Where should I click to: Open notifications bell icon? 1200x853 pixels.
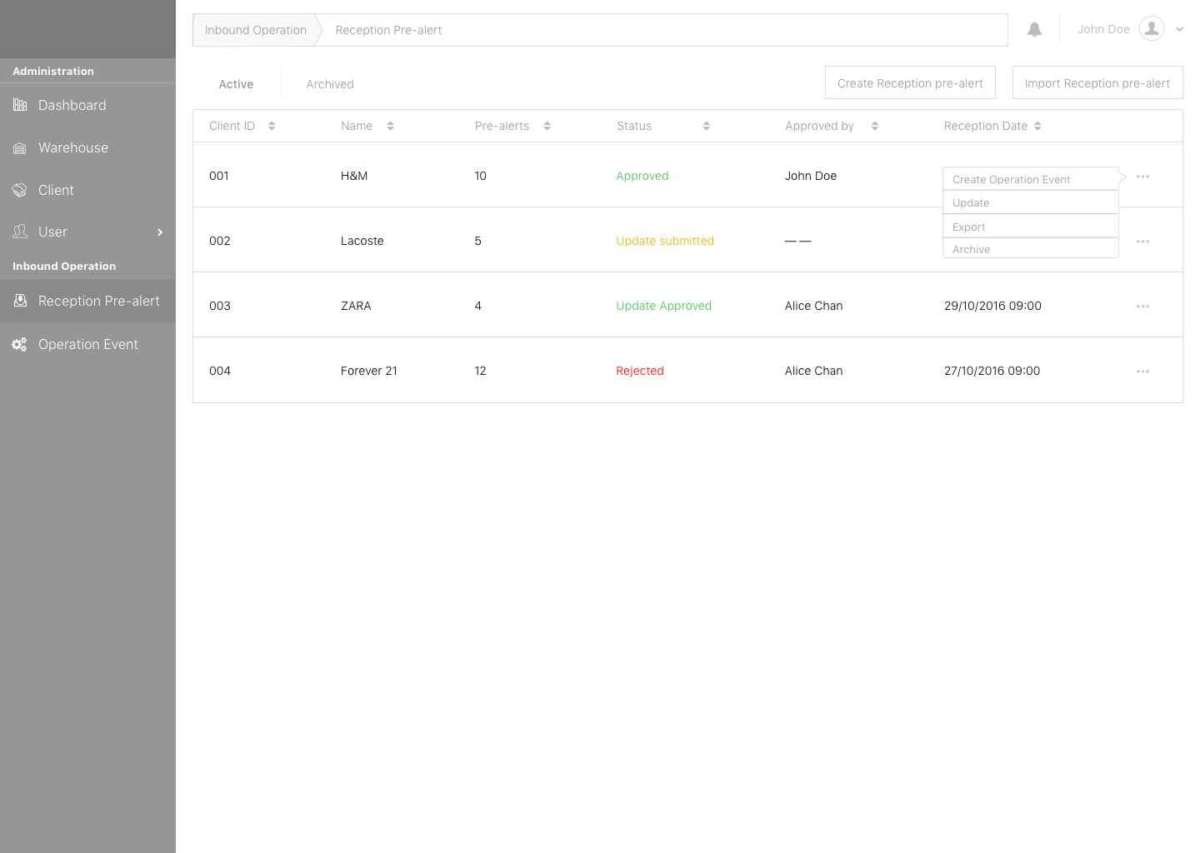pyautogui.click(x=1034, y=29)
